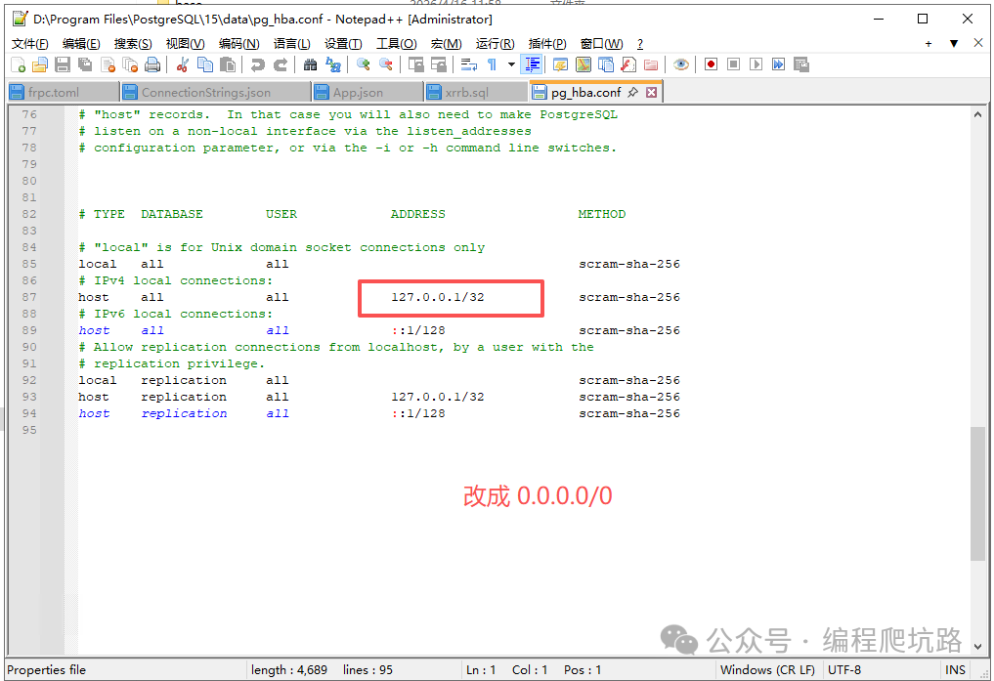This screenshot has width=994, height=681.
Task: Toggle the indent guide button
Action: [533, 64]
